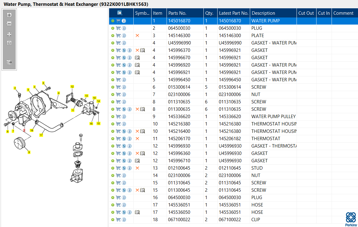Click book symbol on gasket 145996710 row
This screenshot has width=358, height=227.
coord(137,161)
